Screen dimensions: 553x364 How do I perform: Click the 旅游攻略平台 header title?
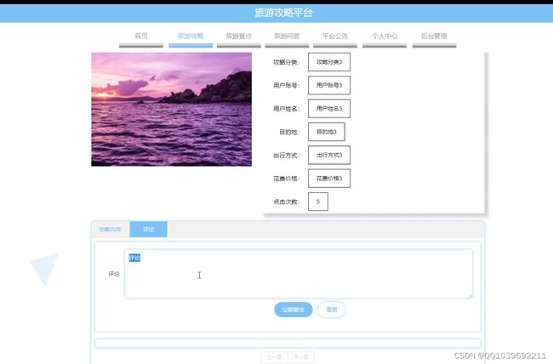click(283, 13)
